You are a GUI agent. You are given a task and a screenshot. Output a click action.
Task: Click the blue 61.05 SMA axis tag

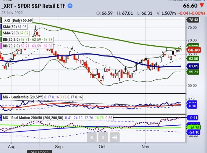pos(193,66)
